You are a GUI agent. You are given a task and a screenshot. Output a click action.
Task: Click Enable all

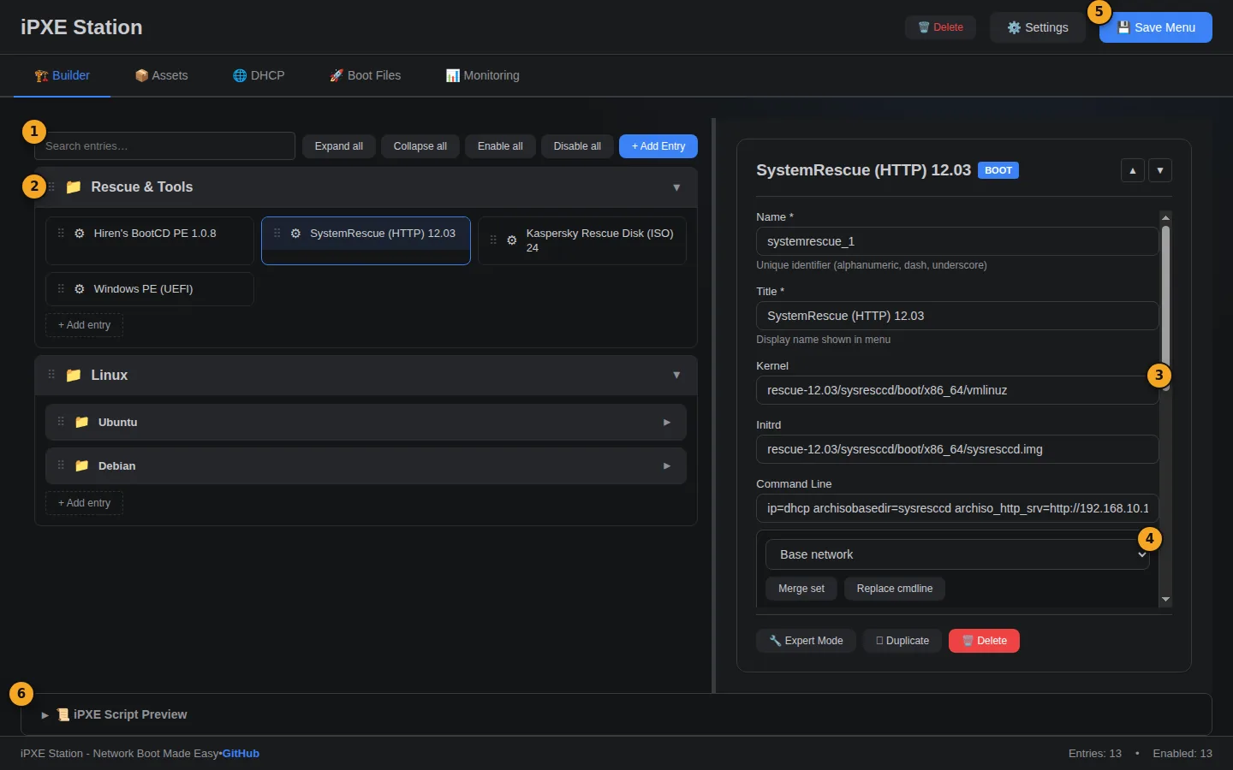(500, 146)
